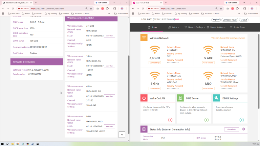Open Windows Start menu
260x146 pixels.
coord(2,144)
